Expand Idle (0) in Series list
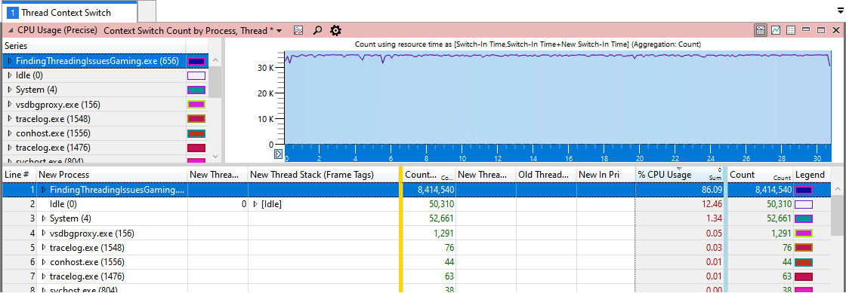Viewport: 846px width, 293px height. coord(9,76)
